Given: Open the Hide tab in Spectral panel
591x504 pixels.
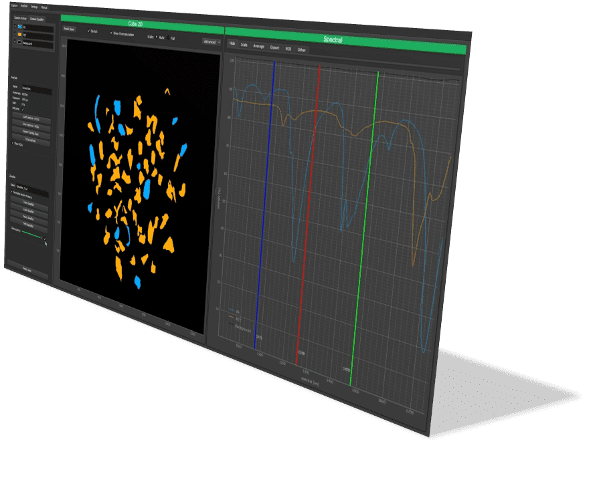Looking at the screenshot, I should pyautogui.click(x=232, y=43).
